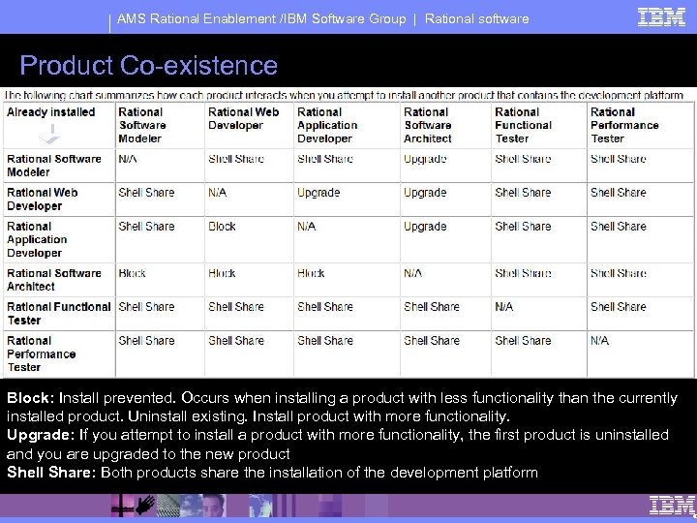The width and height of the screenshot is (697, 523).
Task: Click Block under Web Developer in Architect row
Action: tap(222, 273)
